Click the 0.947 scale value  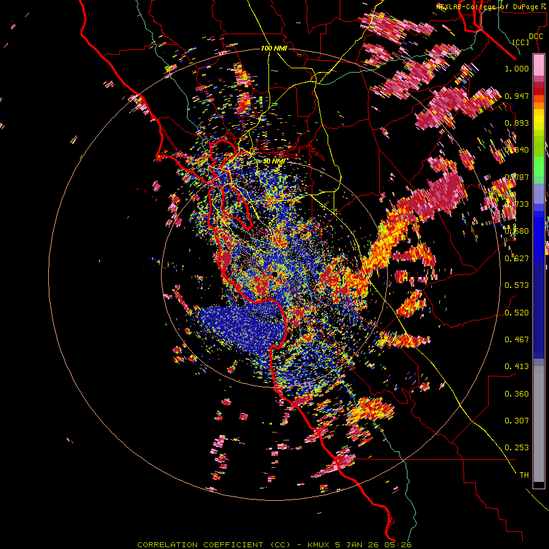pos(517,96)
